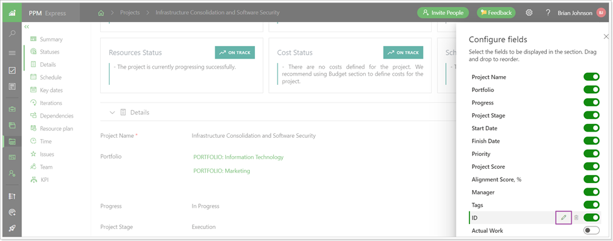Toggle off the Manager field

(x=591, y=192)
